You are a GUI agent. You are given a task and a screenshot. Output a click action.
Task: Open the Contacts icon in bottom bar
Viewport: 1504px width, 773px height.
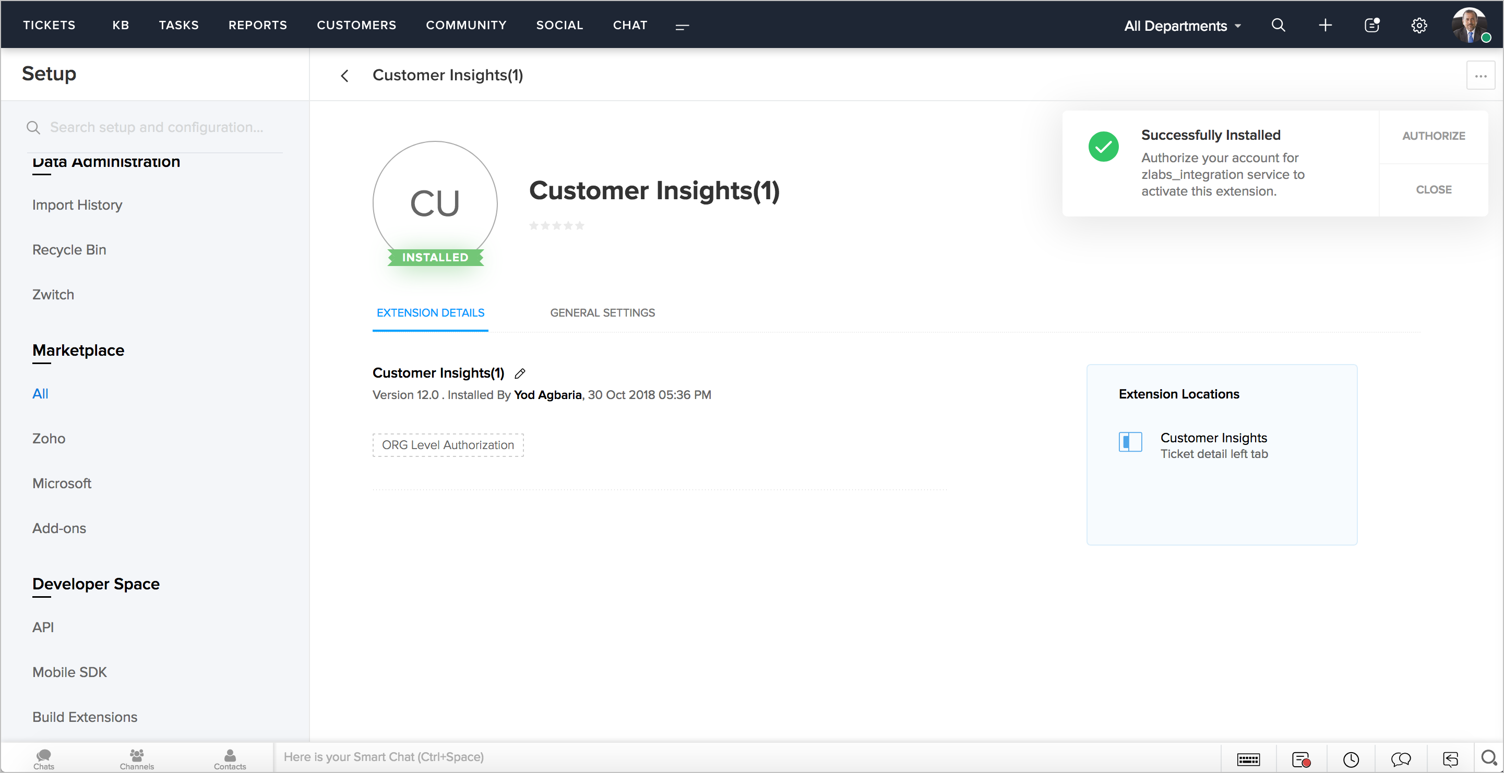(x=230, y=758)
